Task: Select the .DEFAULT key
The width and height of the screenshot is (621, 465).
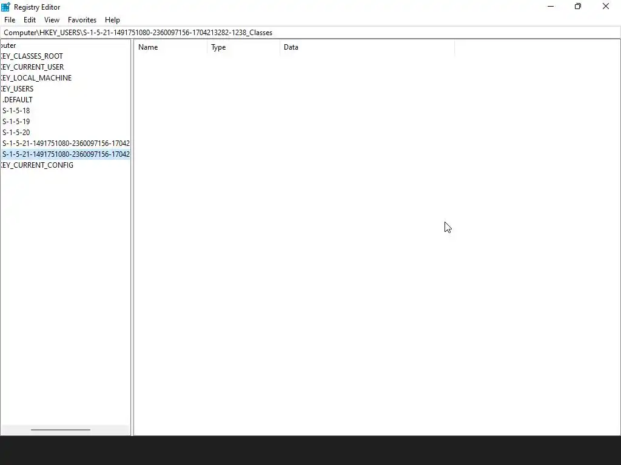Action: (x=18, y=100)
